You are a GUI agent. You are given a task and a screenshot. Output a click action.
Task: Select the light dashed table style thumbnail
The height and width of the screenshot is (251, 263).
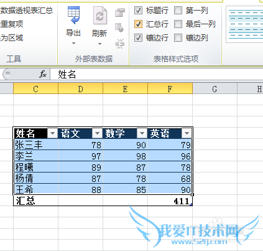click(x=244, y=24)
